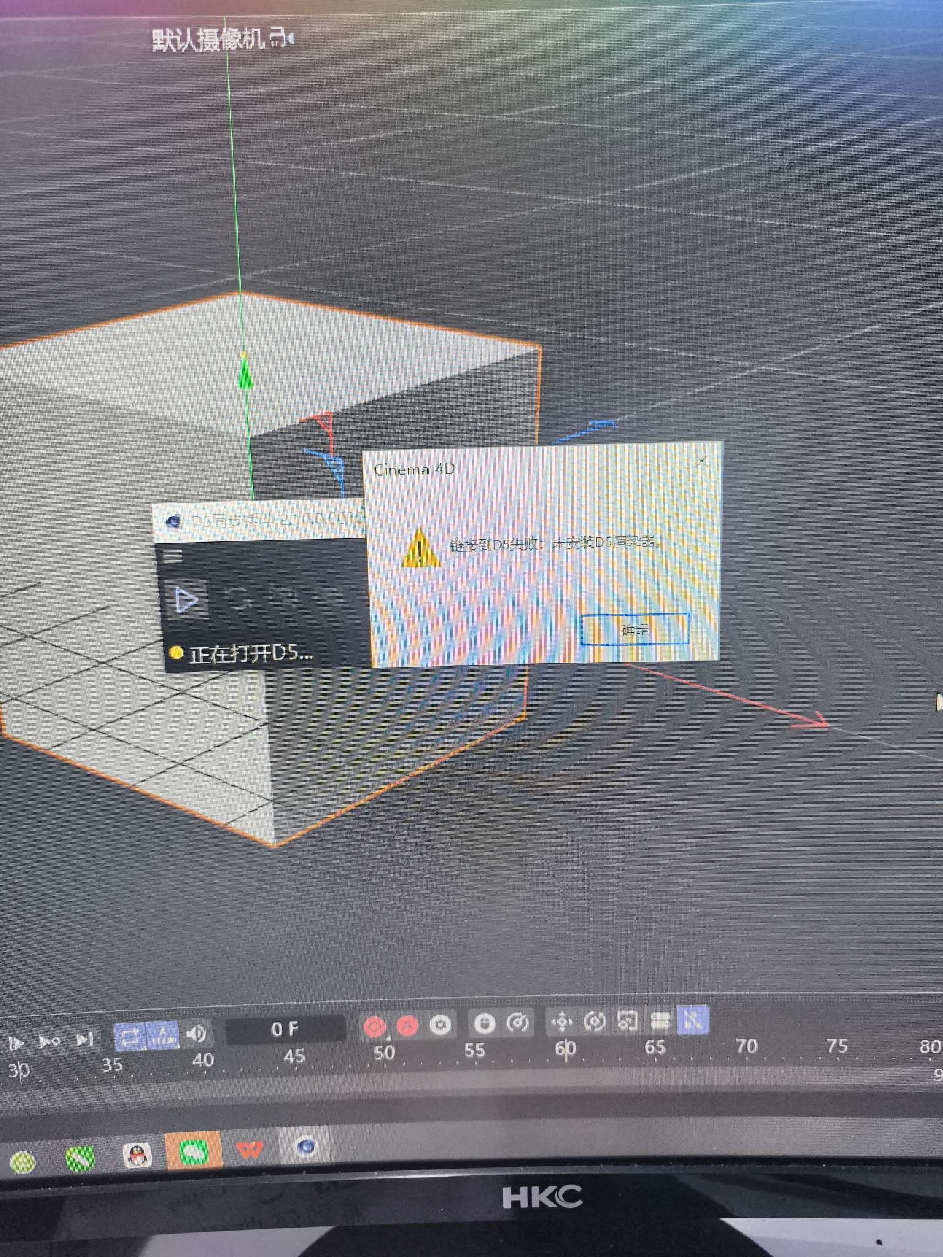Go to the end frame in playback controls
The width and height of the screenshot is (943, 1257).
(84, 1039)
